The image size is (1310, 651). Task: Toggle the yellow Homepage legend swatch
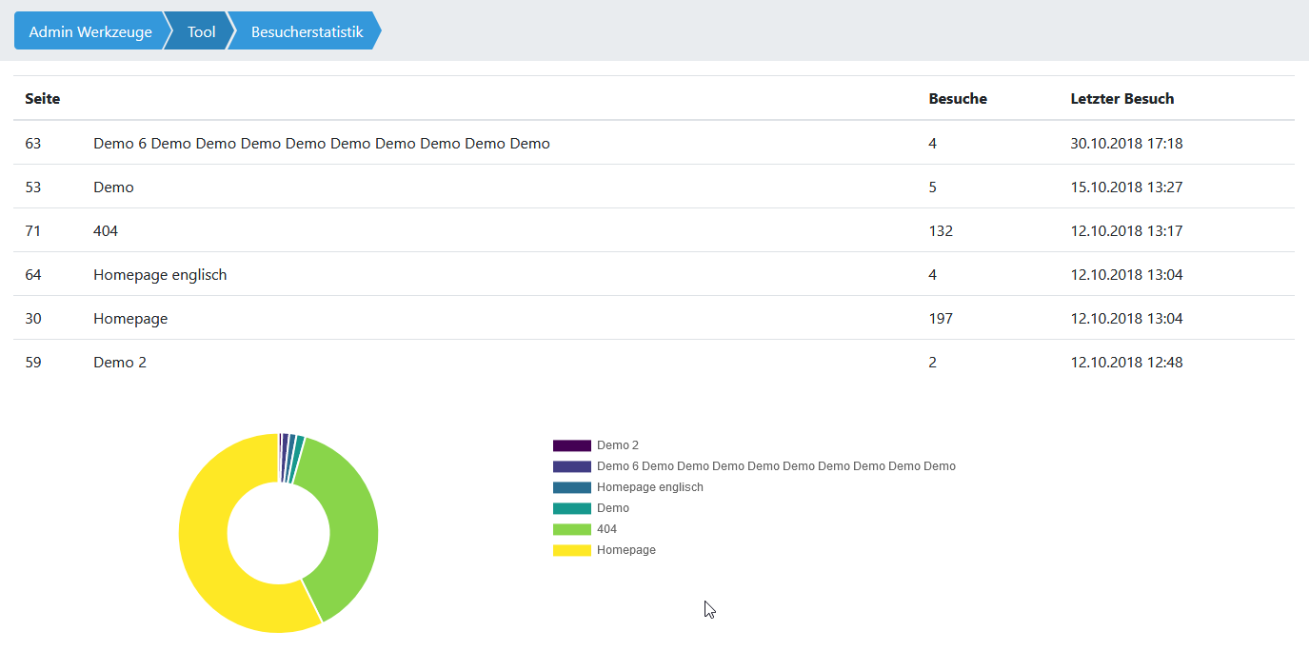pyautogui.click(x=572, y=550)
